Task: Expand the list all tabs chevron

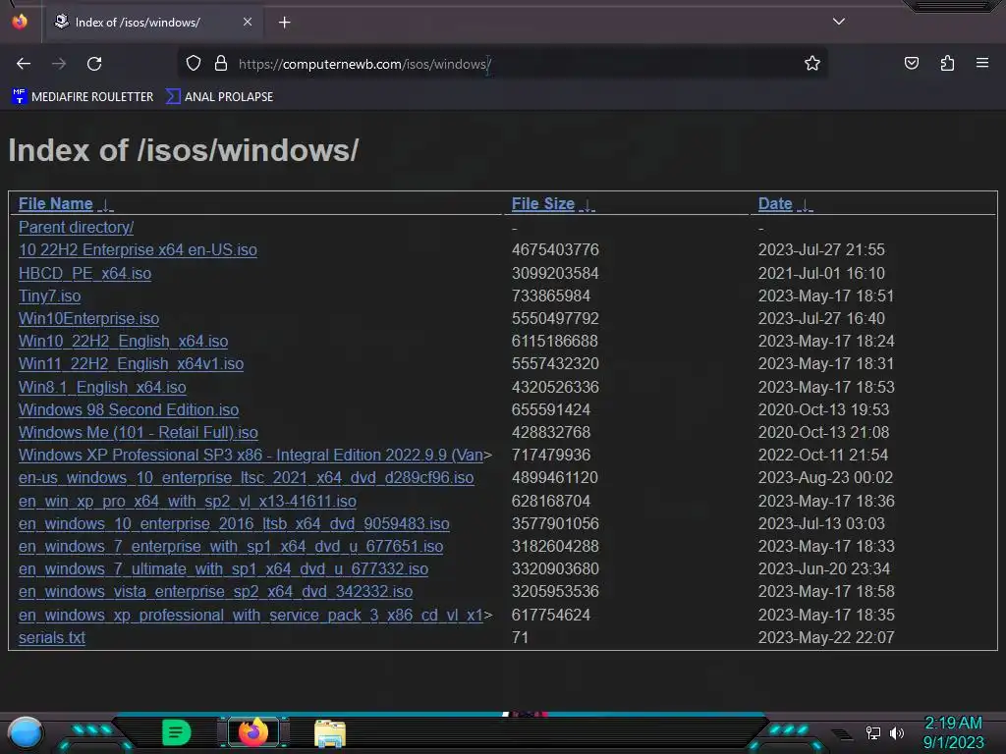Action: tap(839, 22)
